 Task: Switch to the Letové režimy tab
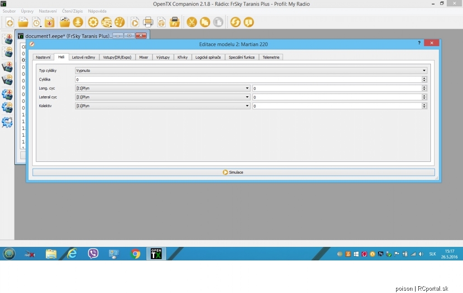84,57
